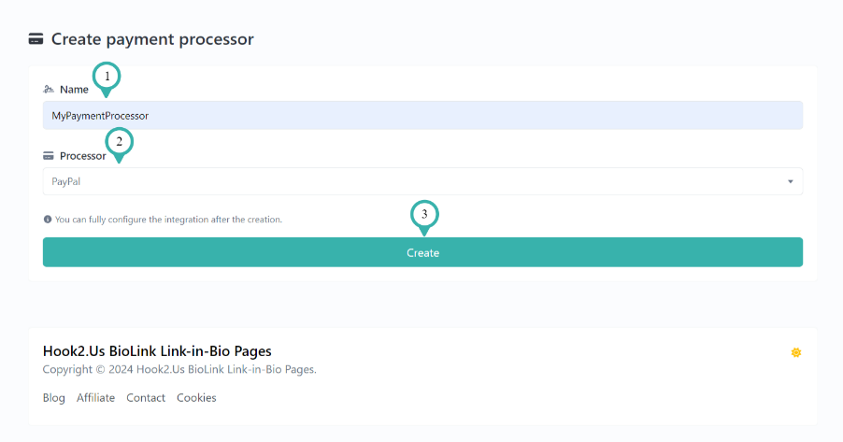843x442 pixels.
Task: Click the card icon next to Processor label
Action: tap(49, 156)
